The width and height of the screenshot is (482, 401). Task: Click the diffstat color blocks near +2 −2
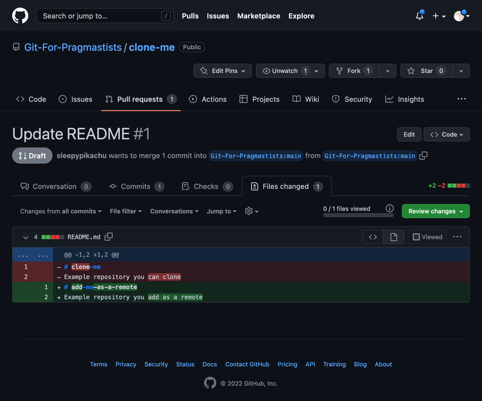[x=459, y=186]
